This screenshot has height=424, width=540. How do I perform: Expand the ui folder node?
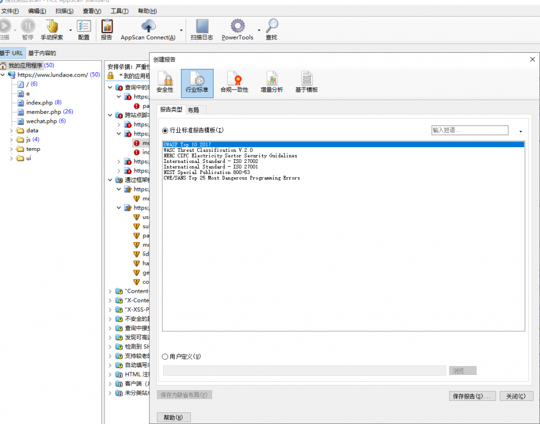[12, 158]
